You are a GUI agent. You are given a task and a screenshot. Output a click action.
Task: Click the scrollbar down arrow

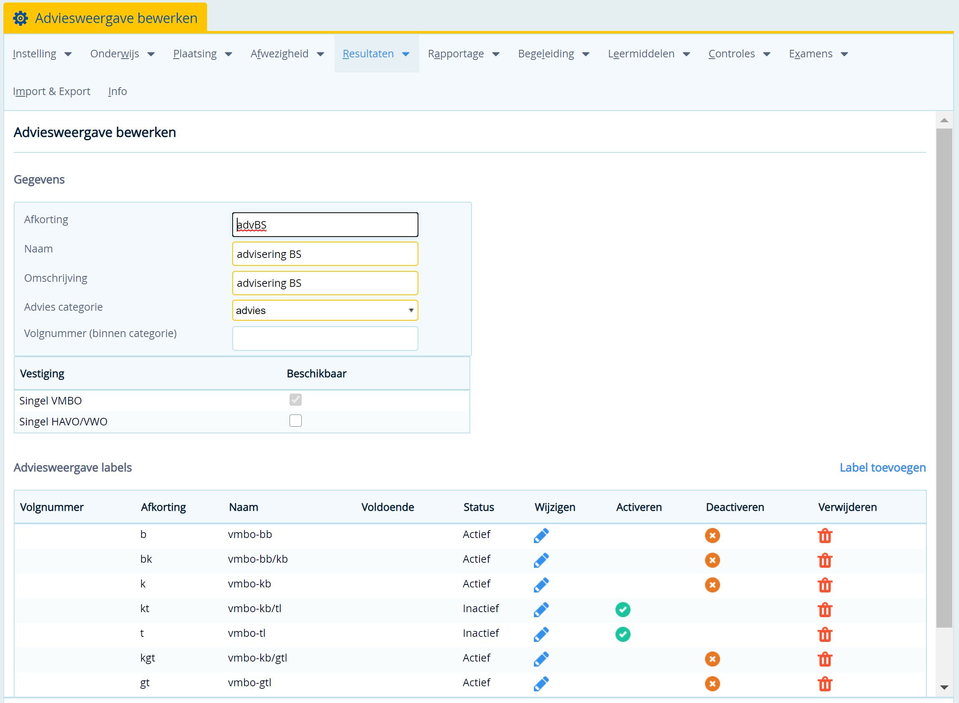(944, 687)
